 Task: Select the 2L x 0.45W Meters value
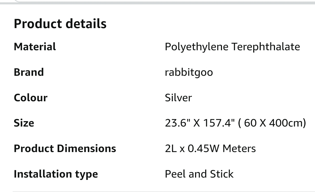[x=210, y=148]
